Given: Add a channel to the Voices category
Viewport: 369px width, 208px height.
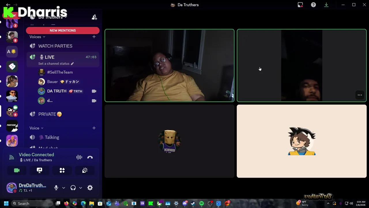Looking at the screenshot, I should click(x=94, y=37).
